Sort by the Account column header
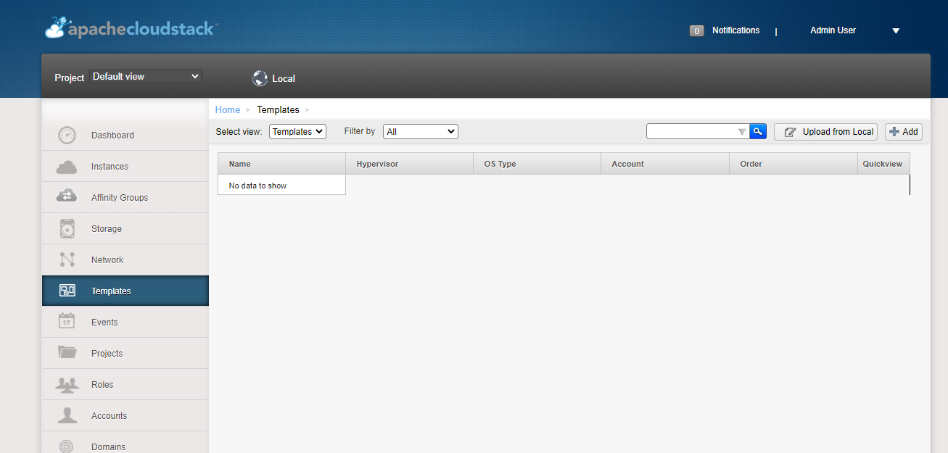948x453 pixels. pyautogui.click(x=665, y=164)
